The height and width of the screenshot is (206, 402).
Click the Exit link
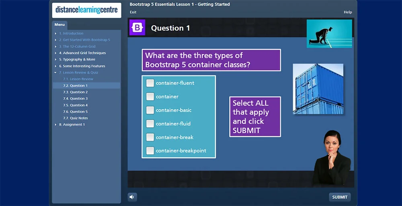pyautogui.click(x=133, y=12)
